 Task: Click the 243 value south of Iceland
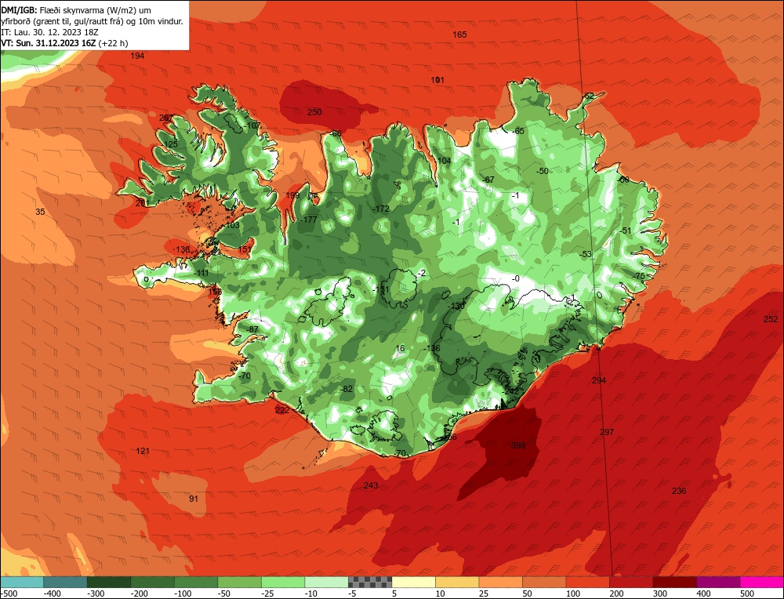371,485
